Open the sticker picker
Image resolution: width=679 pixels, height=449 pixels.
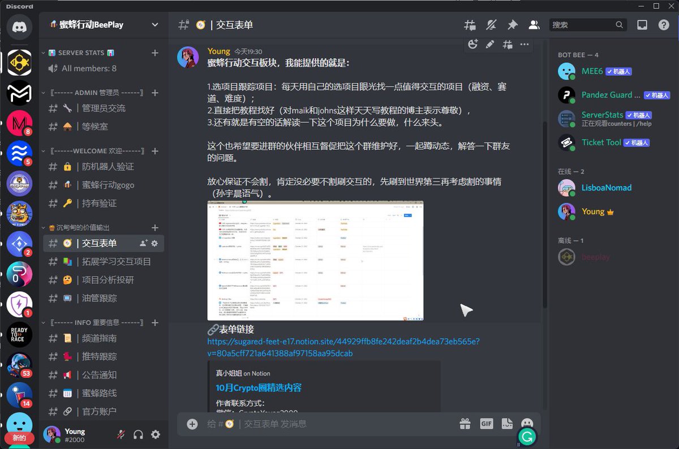click(x=506, y=423)
